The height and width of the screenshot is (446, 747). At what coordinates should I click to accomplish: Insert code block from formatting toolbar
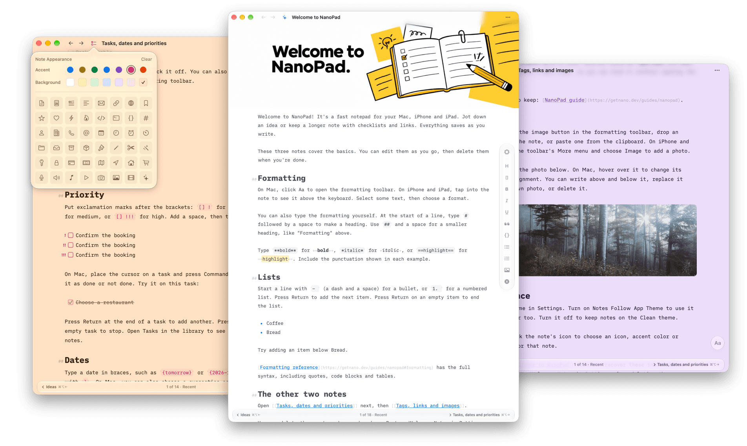(507, 236)
